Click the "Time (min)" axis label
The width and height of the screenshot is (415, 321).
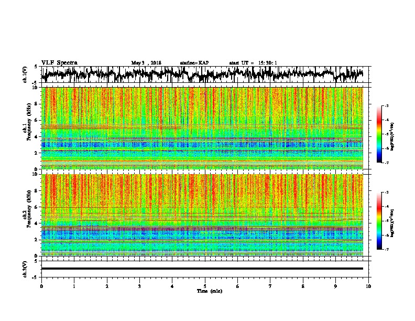(x=210, y=291)
